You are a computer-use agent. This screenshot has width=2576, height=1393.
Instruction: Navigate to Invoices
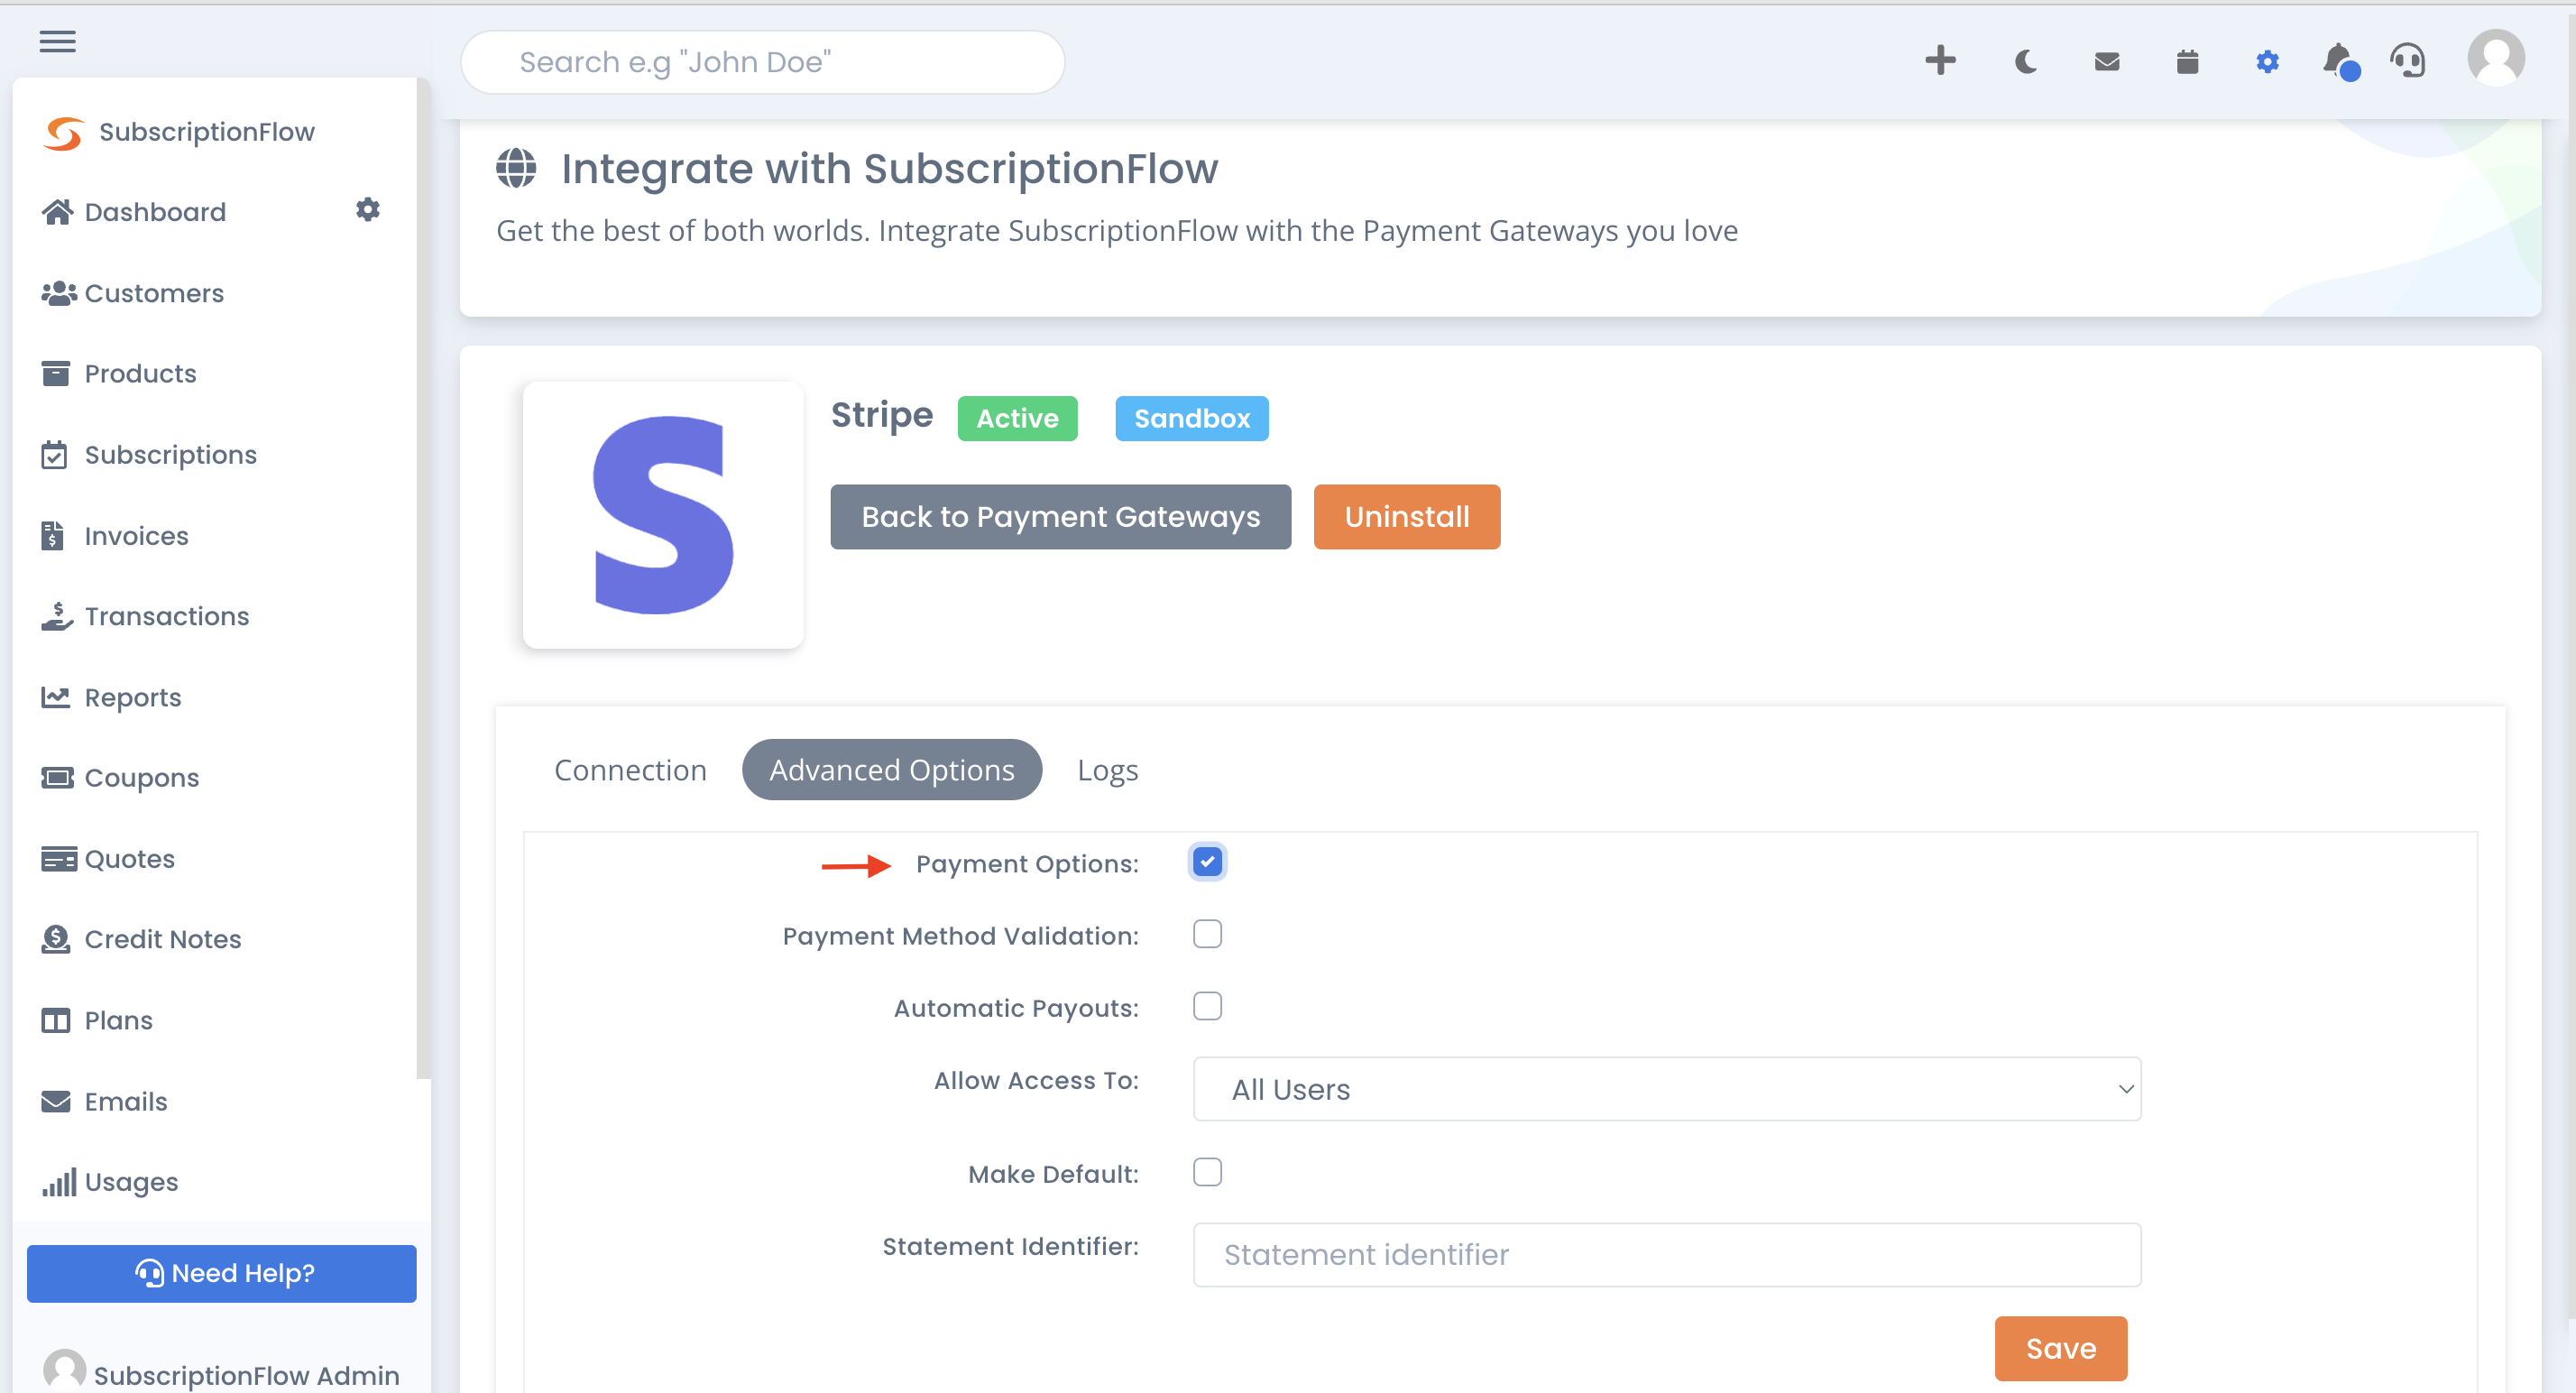tap(136, 536)
